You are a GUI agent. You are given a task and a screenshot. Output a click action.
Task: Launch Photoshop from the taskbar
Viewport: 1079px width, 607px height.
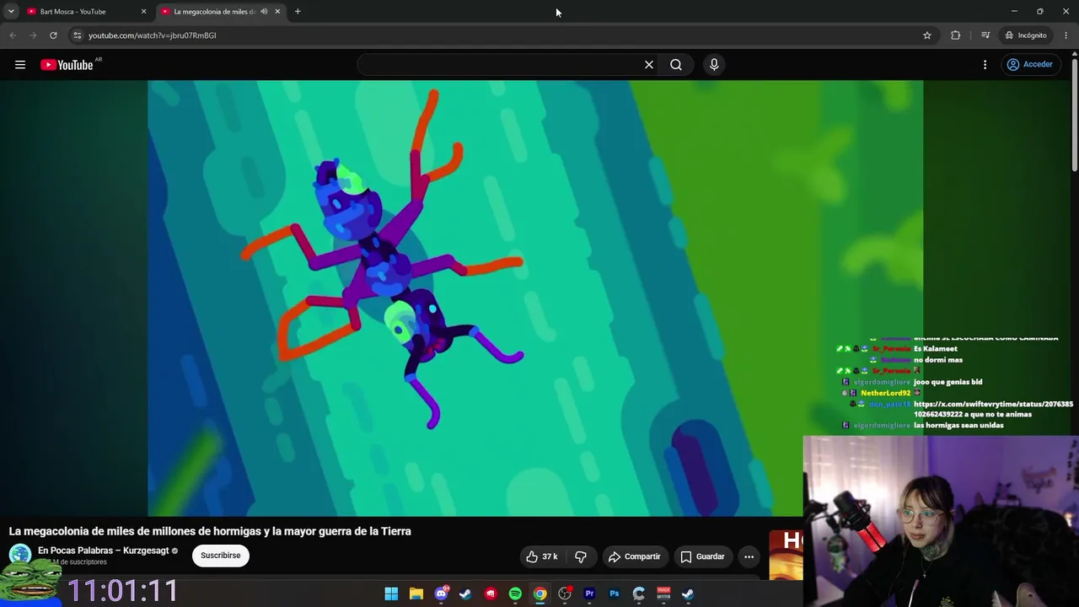[x=615, y=594]
